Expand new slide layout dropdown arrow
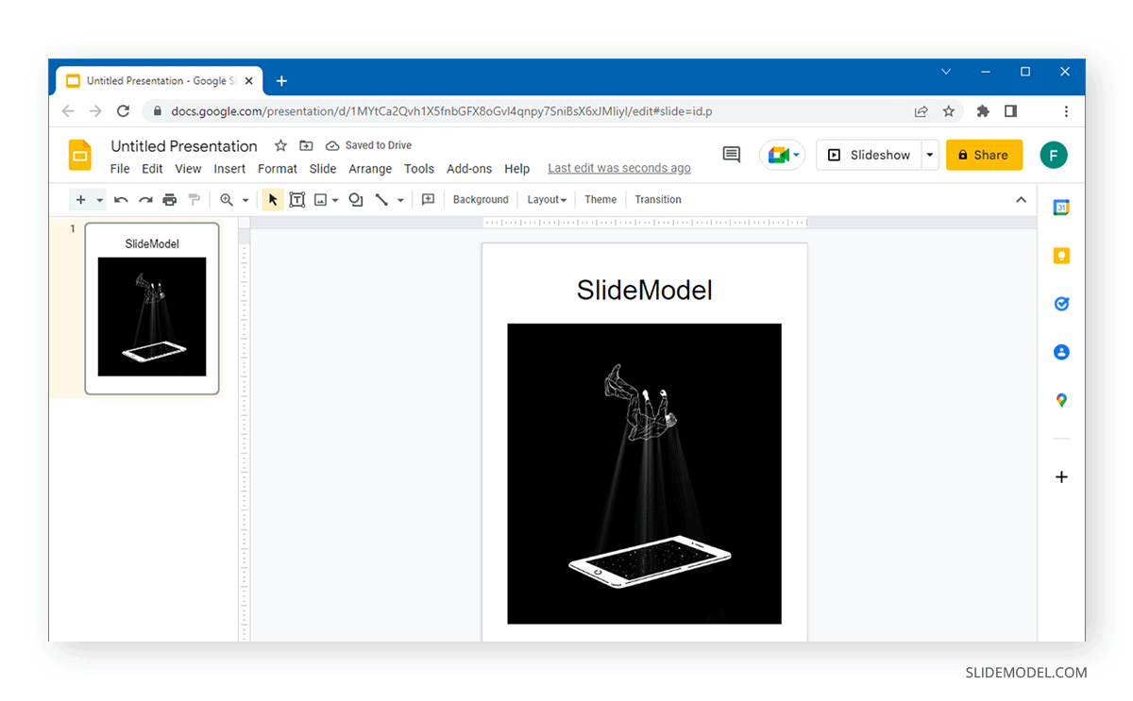The image size is (1133, 701). [x=99, y=200]
